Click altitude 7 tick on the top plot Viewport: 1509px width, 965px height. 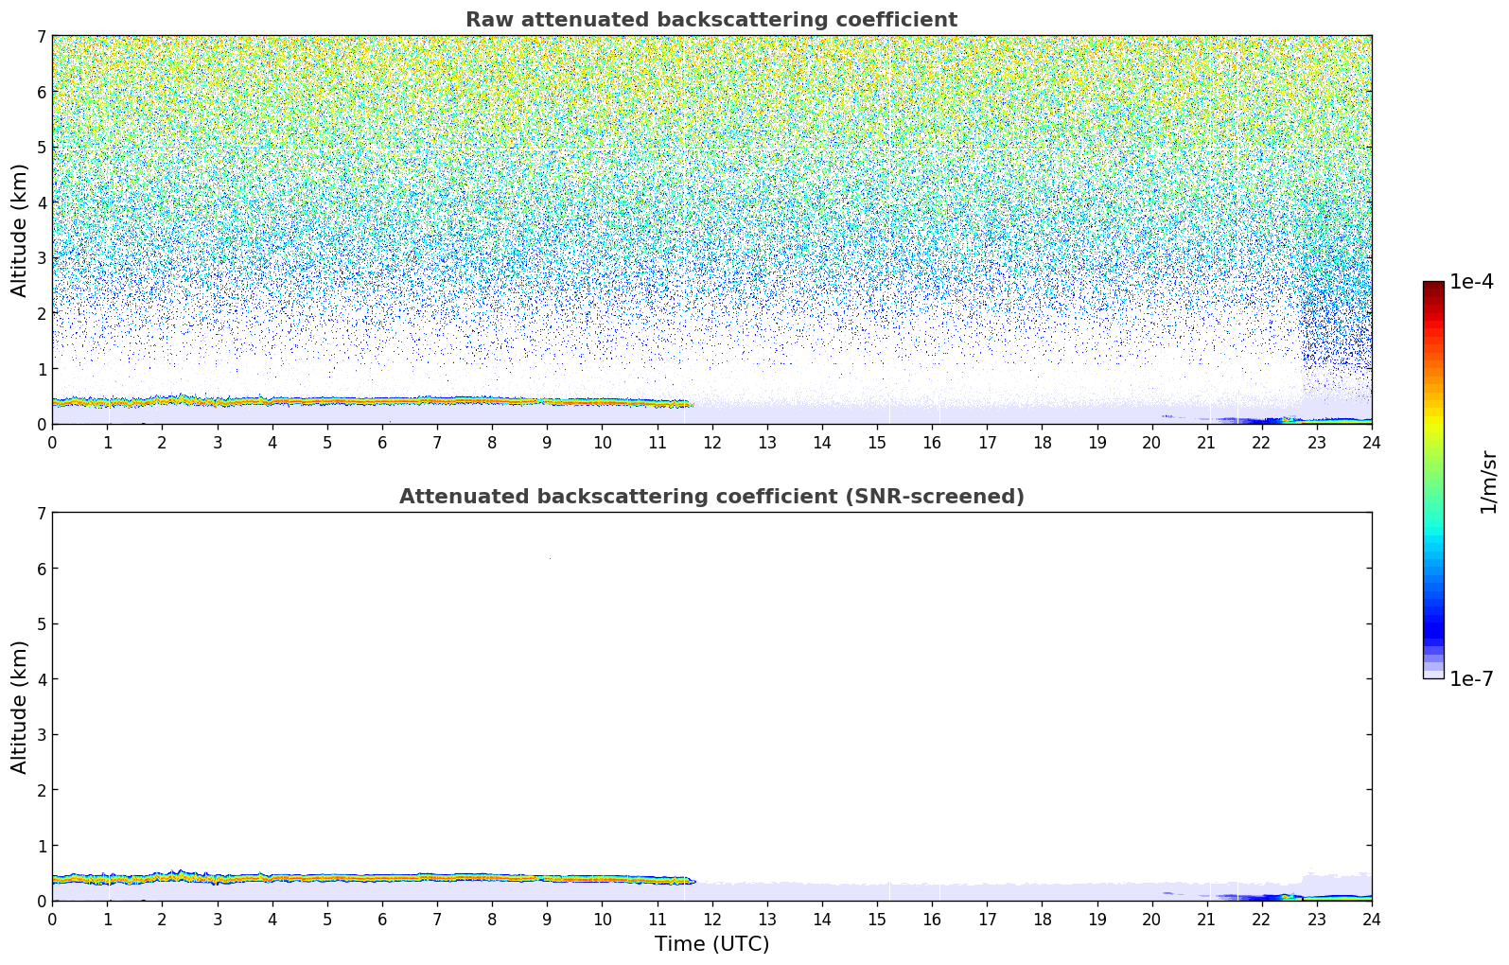point(41,37)
